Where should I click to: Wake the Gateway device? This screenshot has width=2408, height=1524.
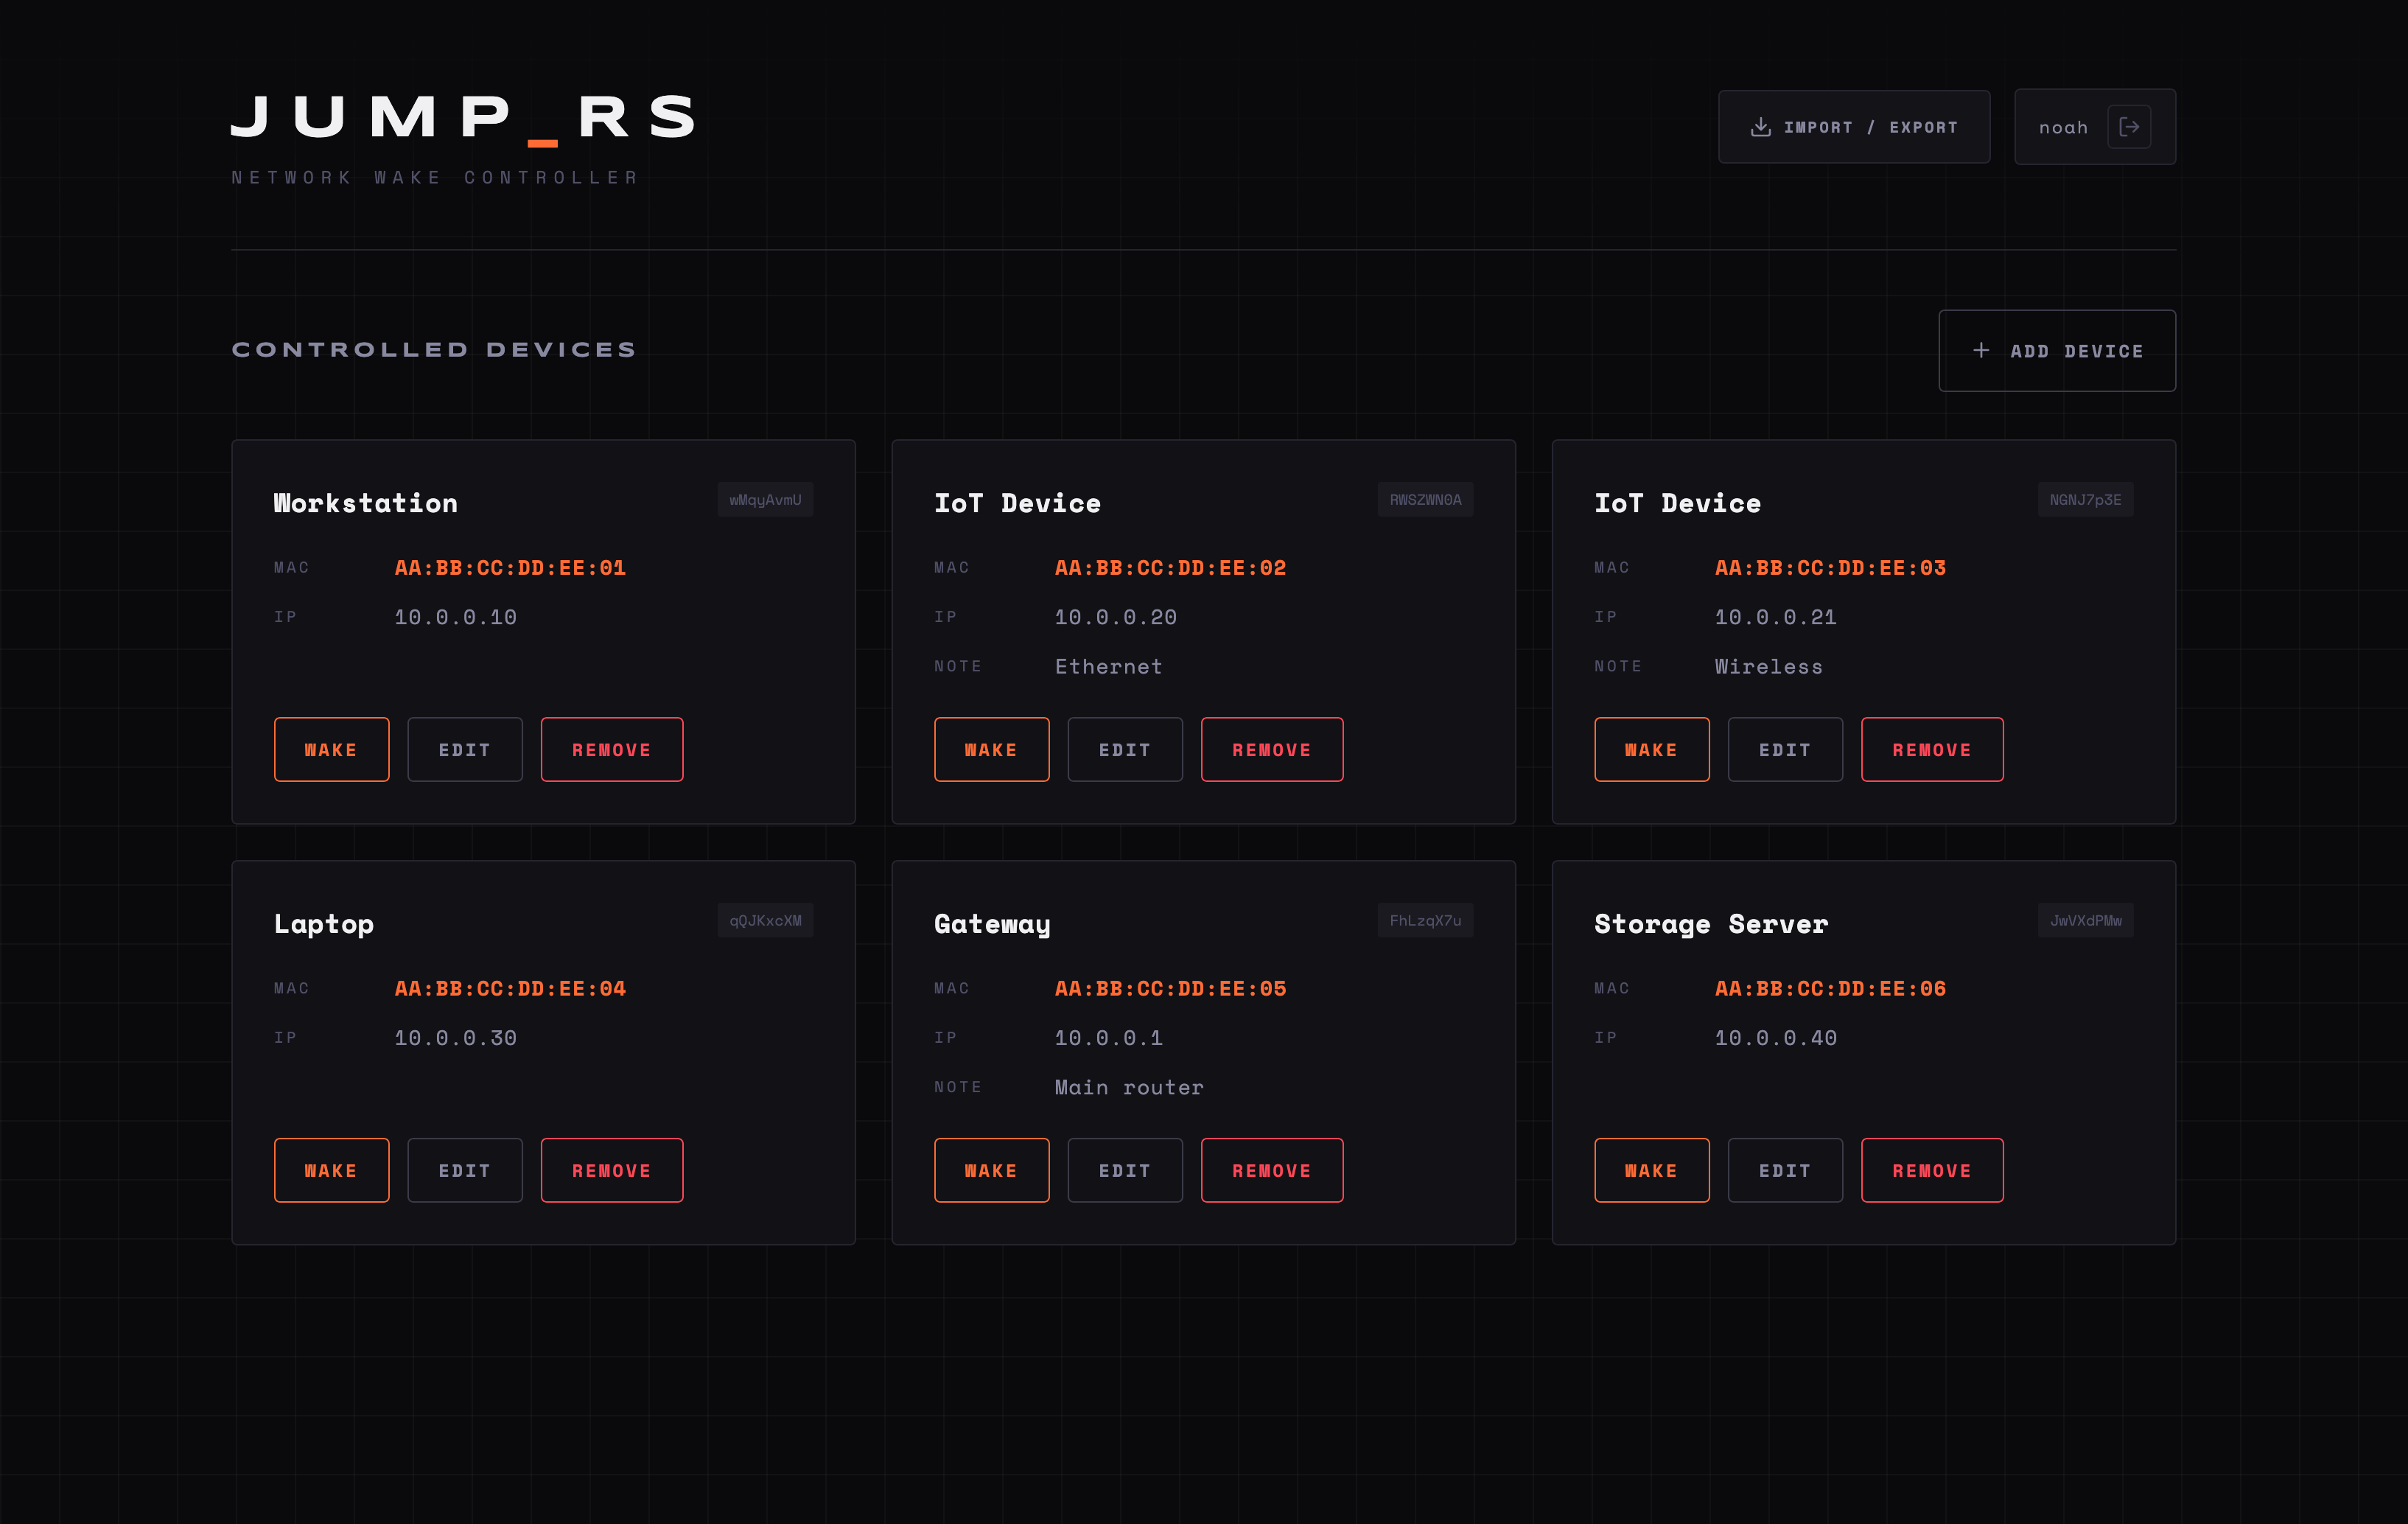pos(991,1170)
